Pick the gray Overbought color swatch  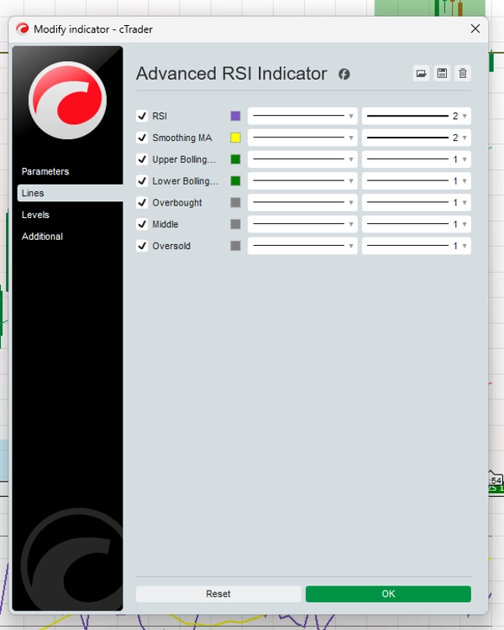pos(236,202)
